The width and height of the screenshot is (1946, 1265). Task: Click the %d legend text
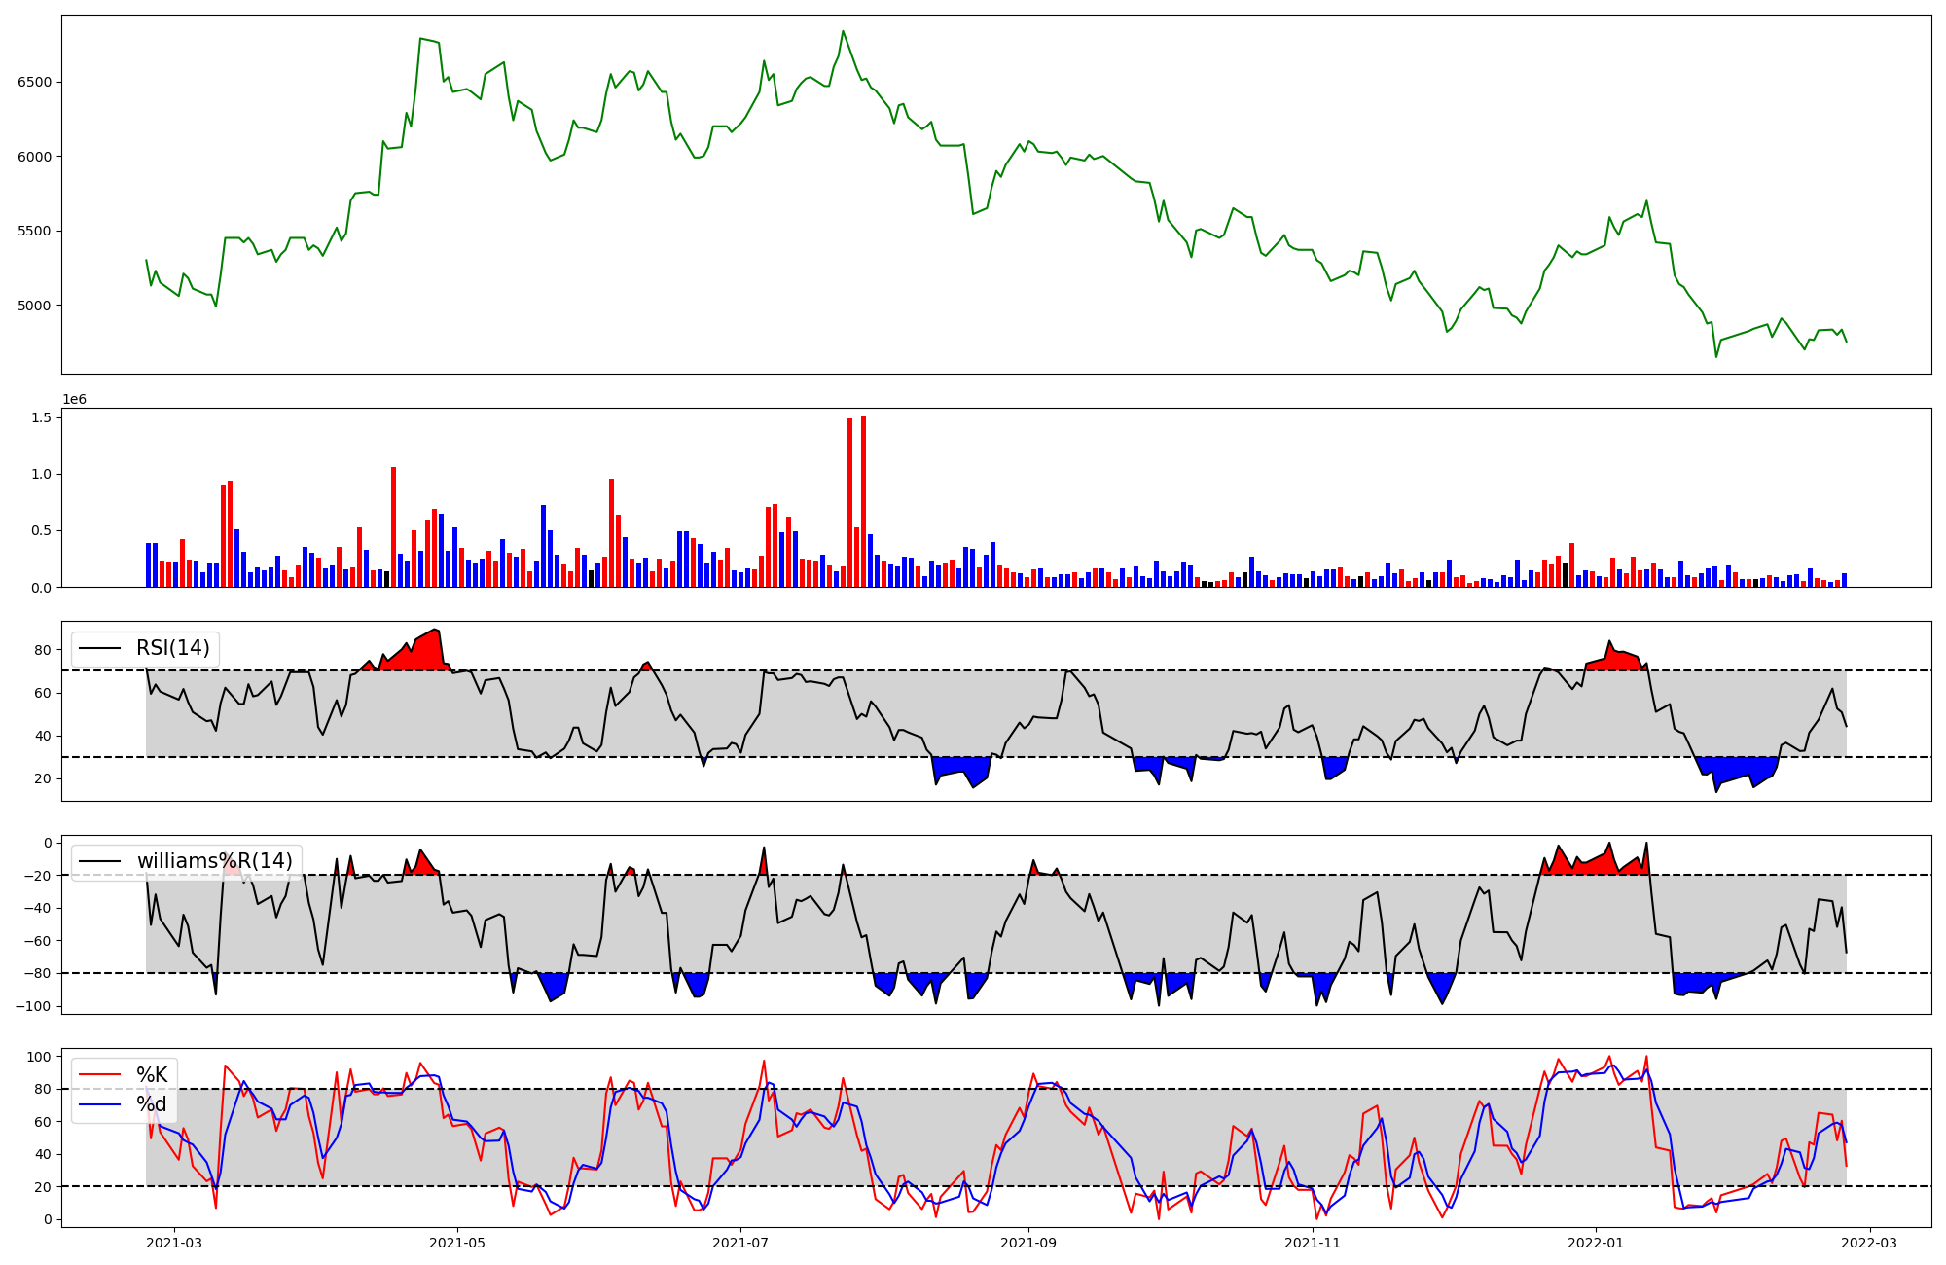(152, 1104)
